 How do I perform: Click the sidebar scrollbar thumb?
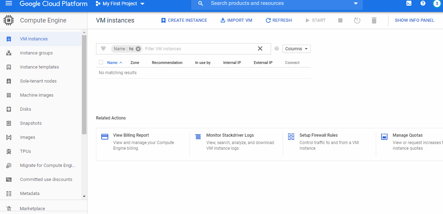(84, 84)
